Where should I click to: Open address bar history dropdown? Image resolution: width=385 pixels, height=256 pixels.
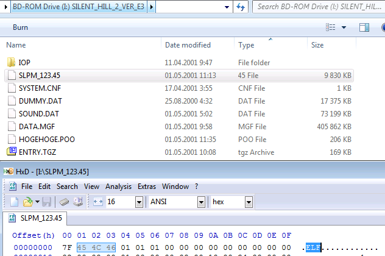(x=227, y=7)
